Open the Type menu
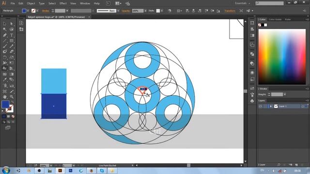This screenshot has height=174, width=310. (42, 3)
